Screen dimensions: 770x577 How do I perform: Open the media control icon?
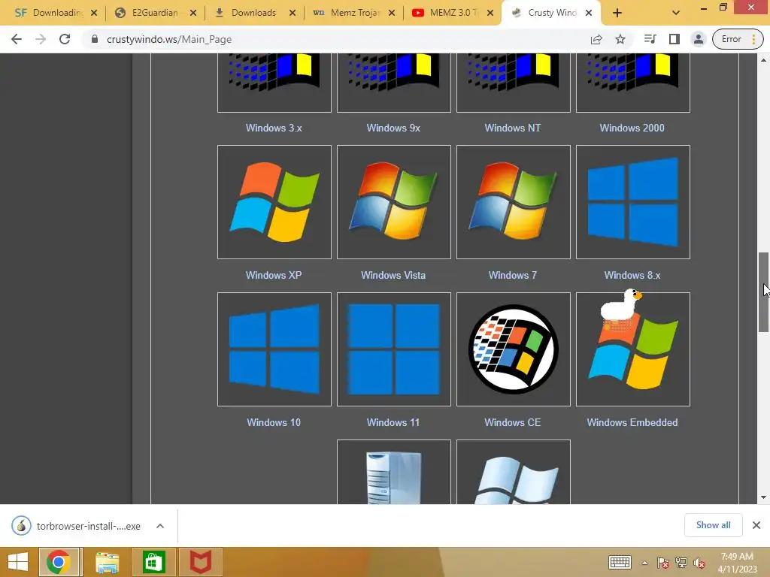coord(650,39)
